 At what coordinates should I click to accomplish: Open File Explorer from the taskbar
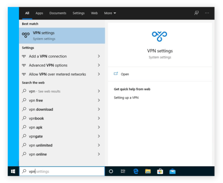pos(148,172)
